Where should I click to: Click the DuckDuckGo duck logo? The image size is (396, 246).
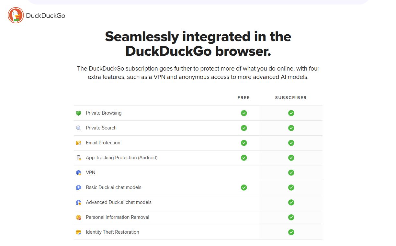[16, 15]
